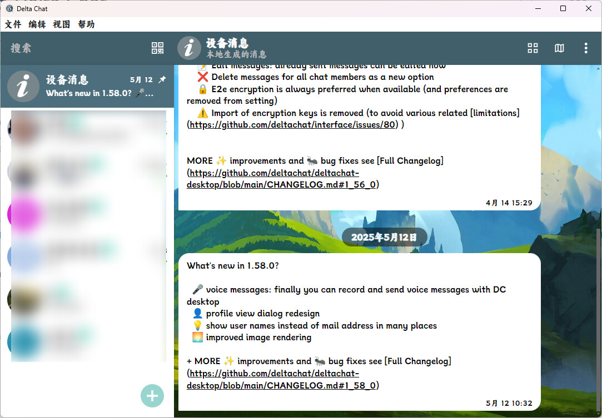Click the 设备消息 title in chat header
The image size is (602, 418).
coord(227,43)
